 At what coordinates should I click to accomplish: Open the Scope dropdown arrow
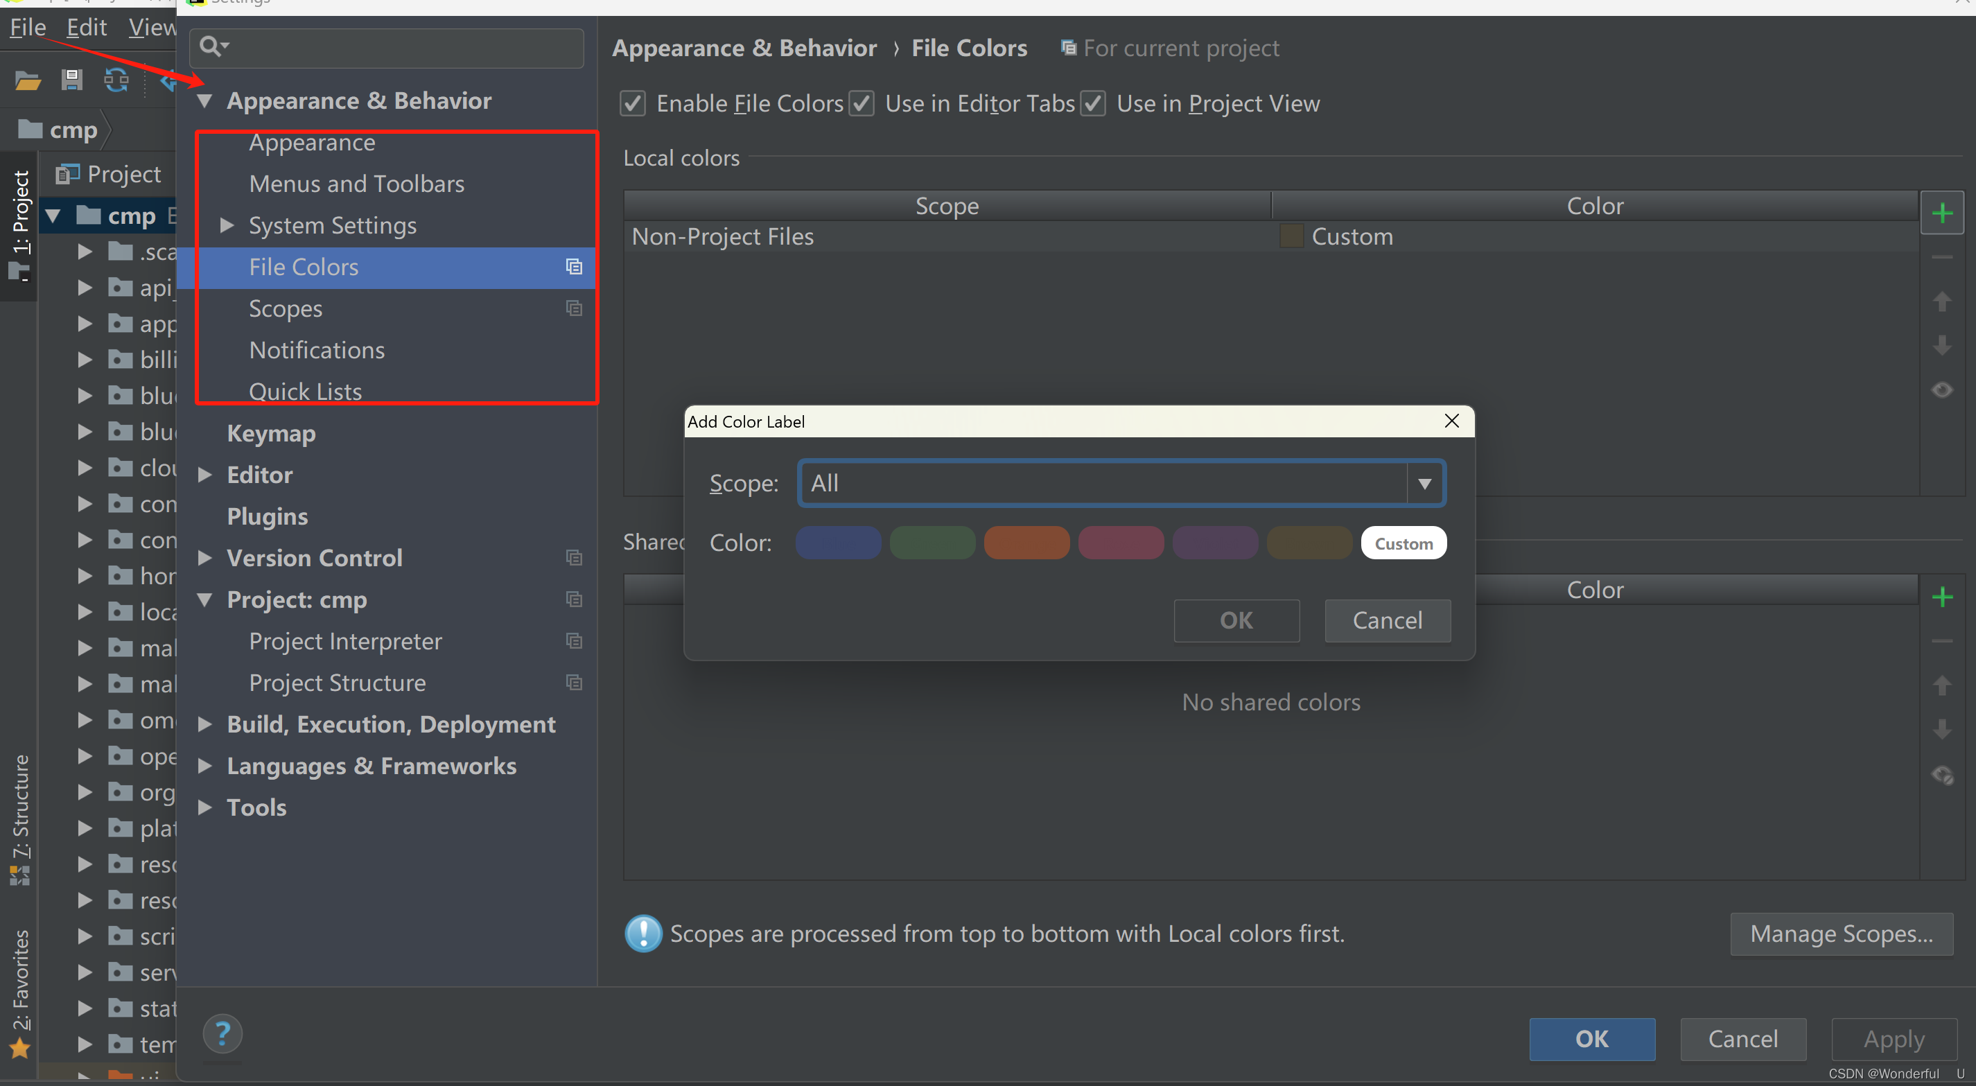[1424, 483]
